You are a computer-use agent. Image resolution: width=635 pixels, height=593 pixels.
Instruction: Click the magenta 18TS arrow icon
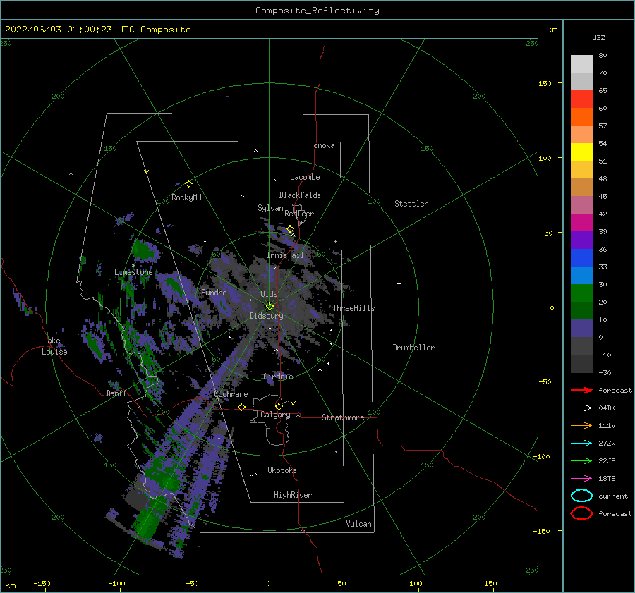pos(581,479)
